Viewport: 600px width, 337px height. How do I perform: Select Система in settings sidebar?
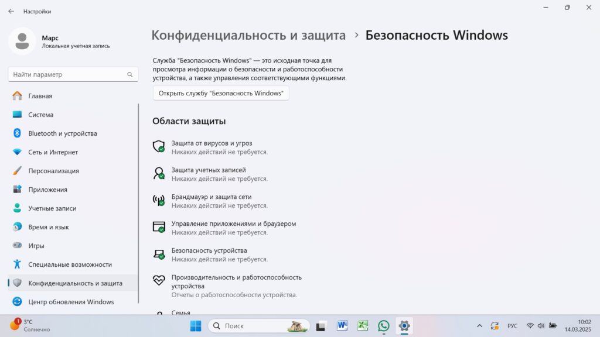tap(73, 115)
